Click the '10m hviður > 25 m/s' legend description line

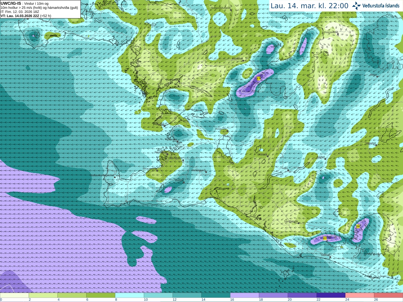[x=39, y=8]
